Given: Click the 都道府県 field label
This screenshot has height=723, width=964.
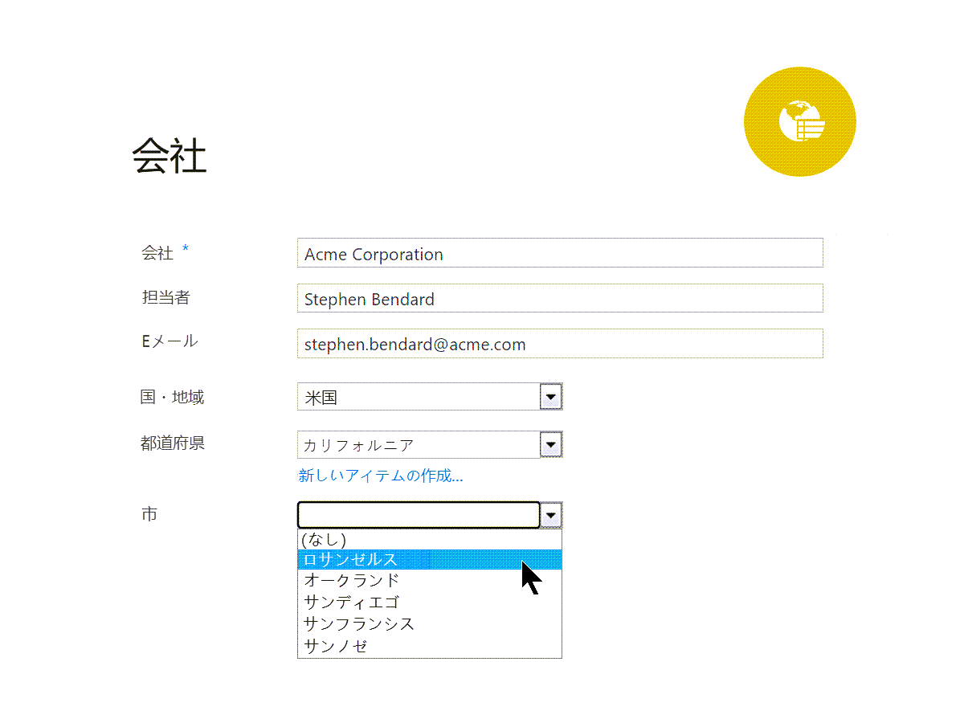Looking at the screenshot, I should pyautogui.click(x=173, y=443).
